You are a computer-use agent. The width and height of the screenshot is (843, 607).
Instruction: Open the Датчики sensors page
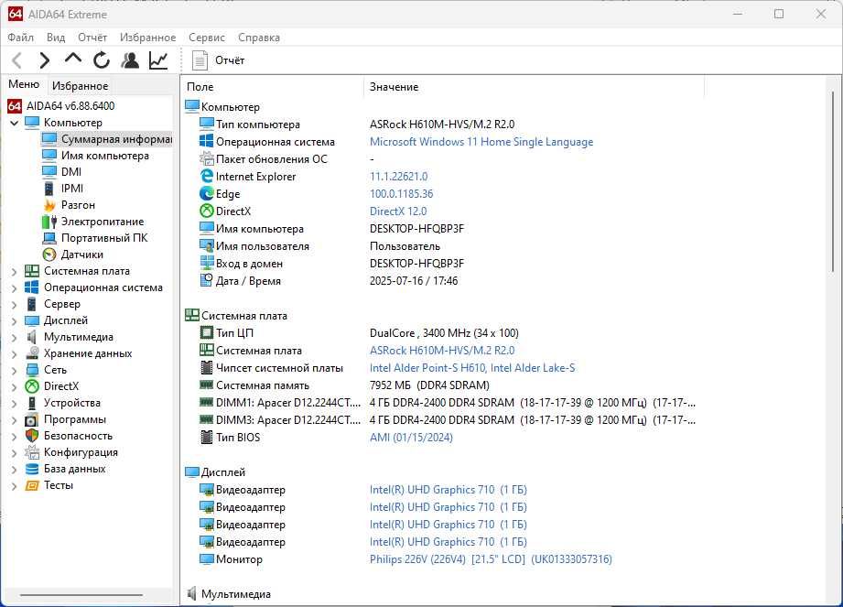click(x=81, y=255)
